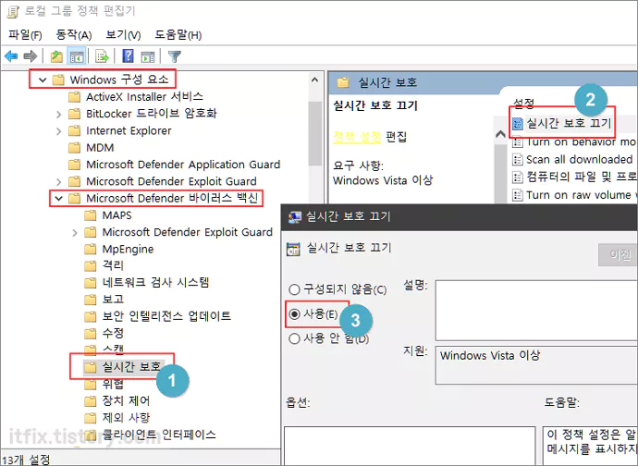Click the policy icon beside 컴퓨터의 파일 및 프로
Image resolution: width=638 pixels, height=466 pixels.
coord(517,177)
